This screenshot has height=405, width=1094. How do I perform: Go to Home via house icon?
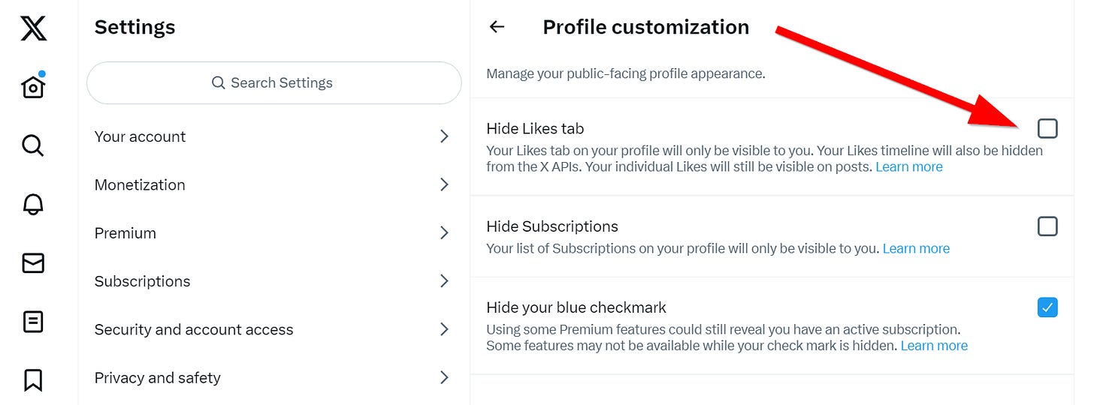pos(33,86)
